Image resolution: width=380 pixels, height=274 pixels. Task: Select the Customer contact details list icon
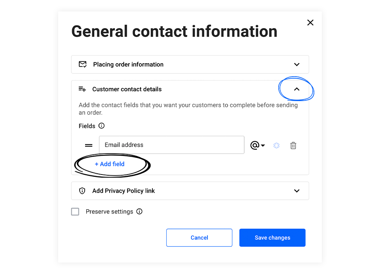pyautogui.click(x=82, y=89)
